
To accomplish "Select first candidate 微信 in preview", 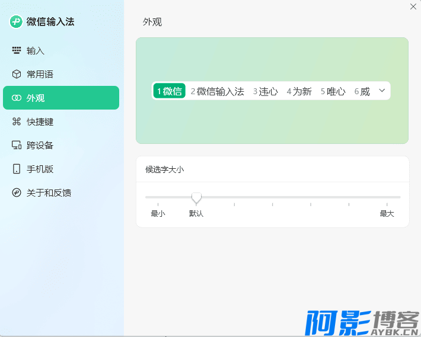I will (x=169, y=91).
